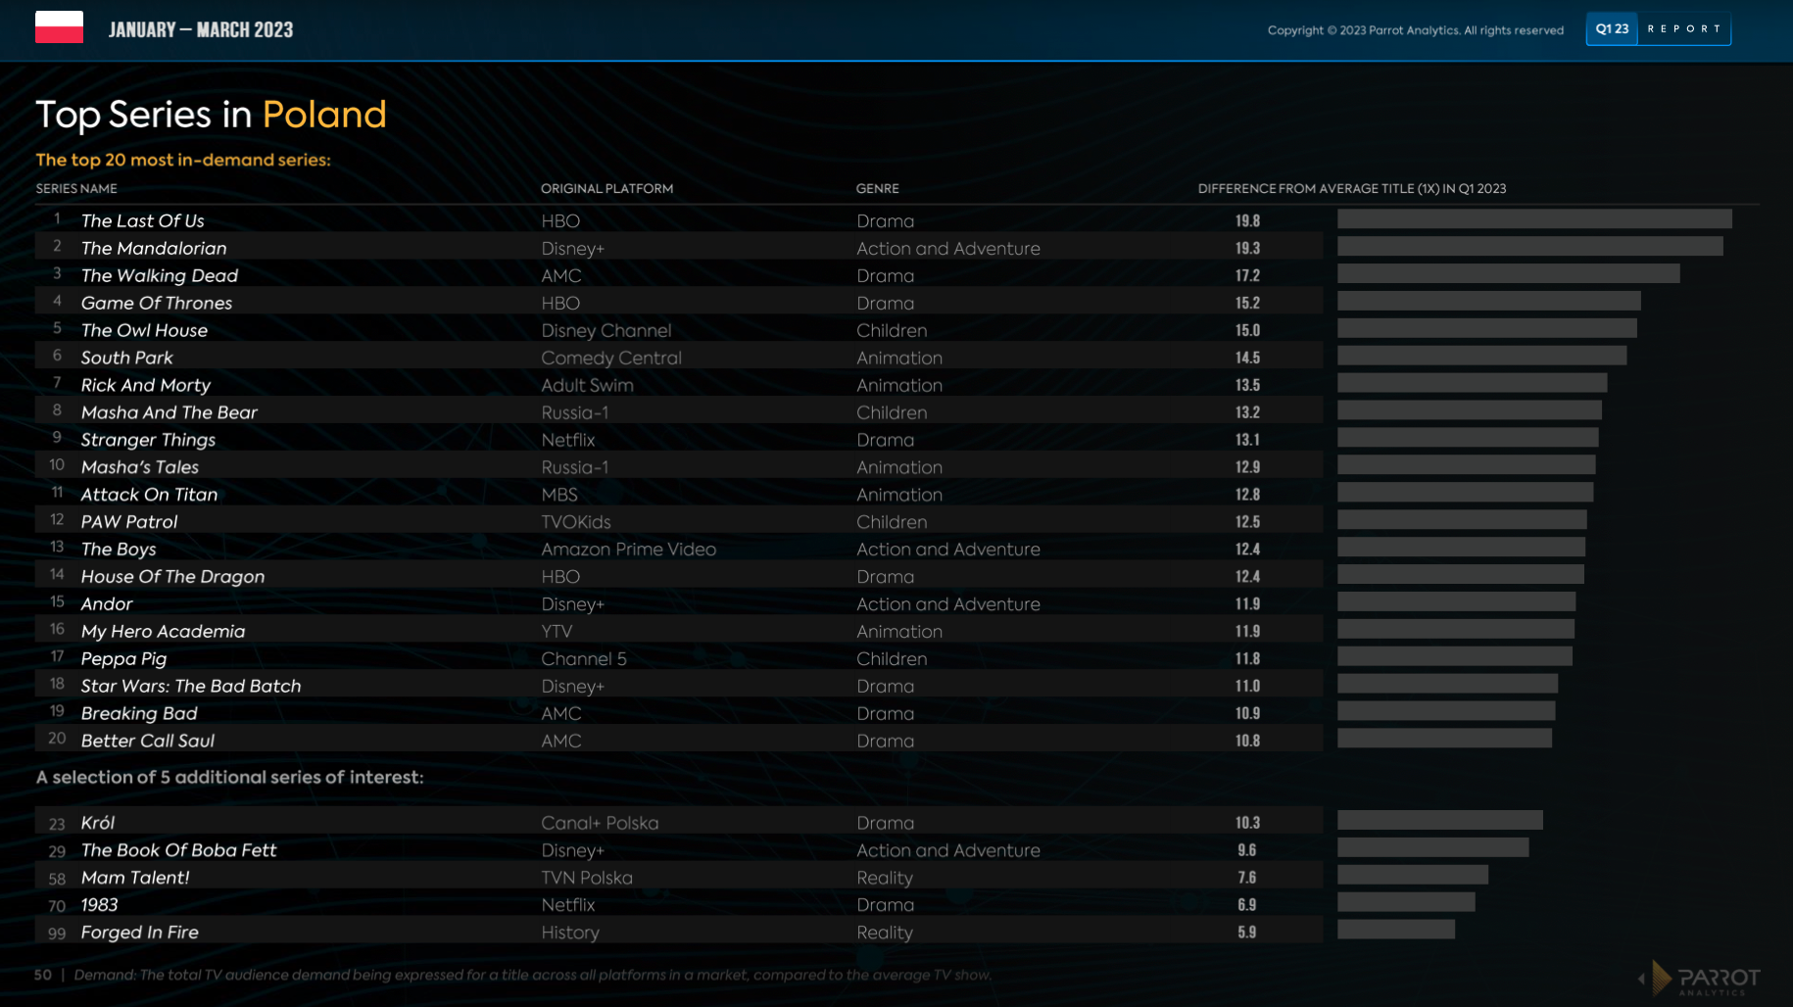Select 'Better Call Saul' title
This screenshot has height=1007, width=1793.
[x=148, y=741]
